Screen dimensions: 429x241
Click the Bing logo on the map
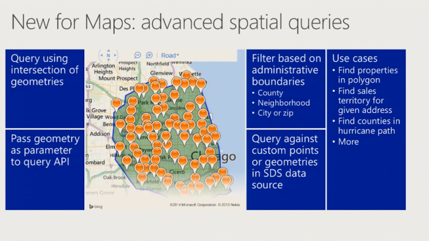(96, 207)
